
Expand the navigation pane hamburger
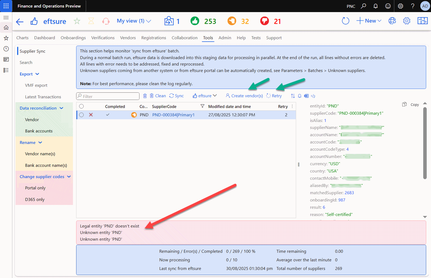click(6, 17)
